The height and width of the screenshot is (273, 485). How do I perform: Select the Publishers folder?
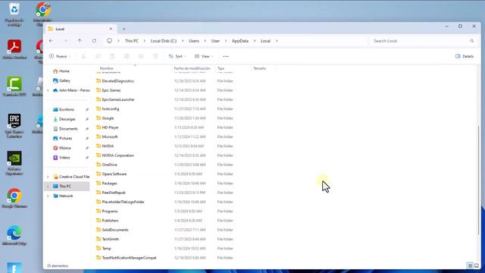pos(110,221)
